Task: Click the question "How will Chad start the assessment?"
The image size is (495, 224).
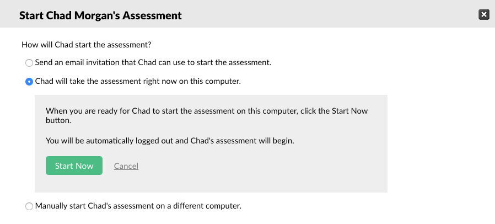Action: click(86, 44)
